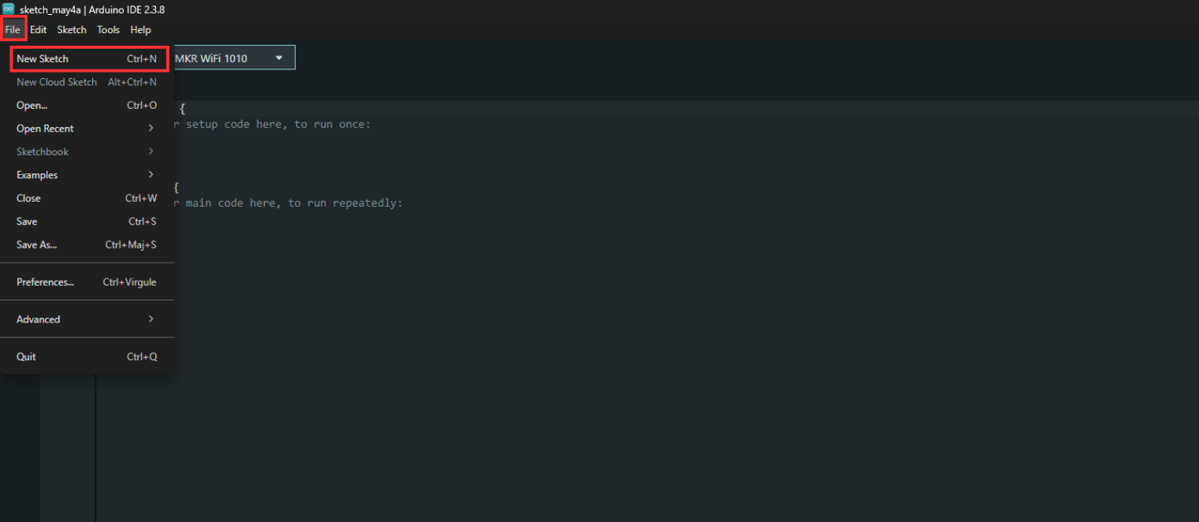
Task: Open the Help menu
Action: tap(140, 30)
